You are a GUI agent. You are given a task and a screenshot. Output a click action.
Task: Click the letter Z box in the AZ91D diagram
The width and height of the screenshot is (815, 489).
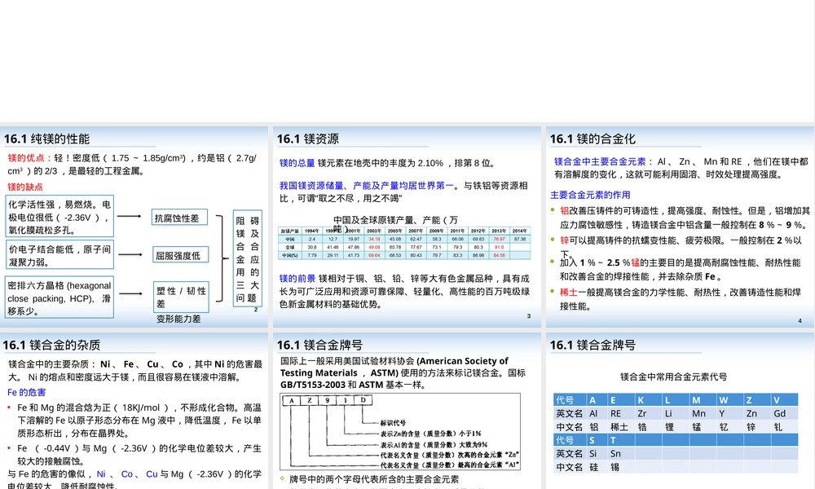(x=309, y=400)
